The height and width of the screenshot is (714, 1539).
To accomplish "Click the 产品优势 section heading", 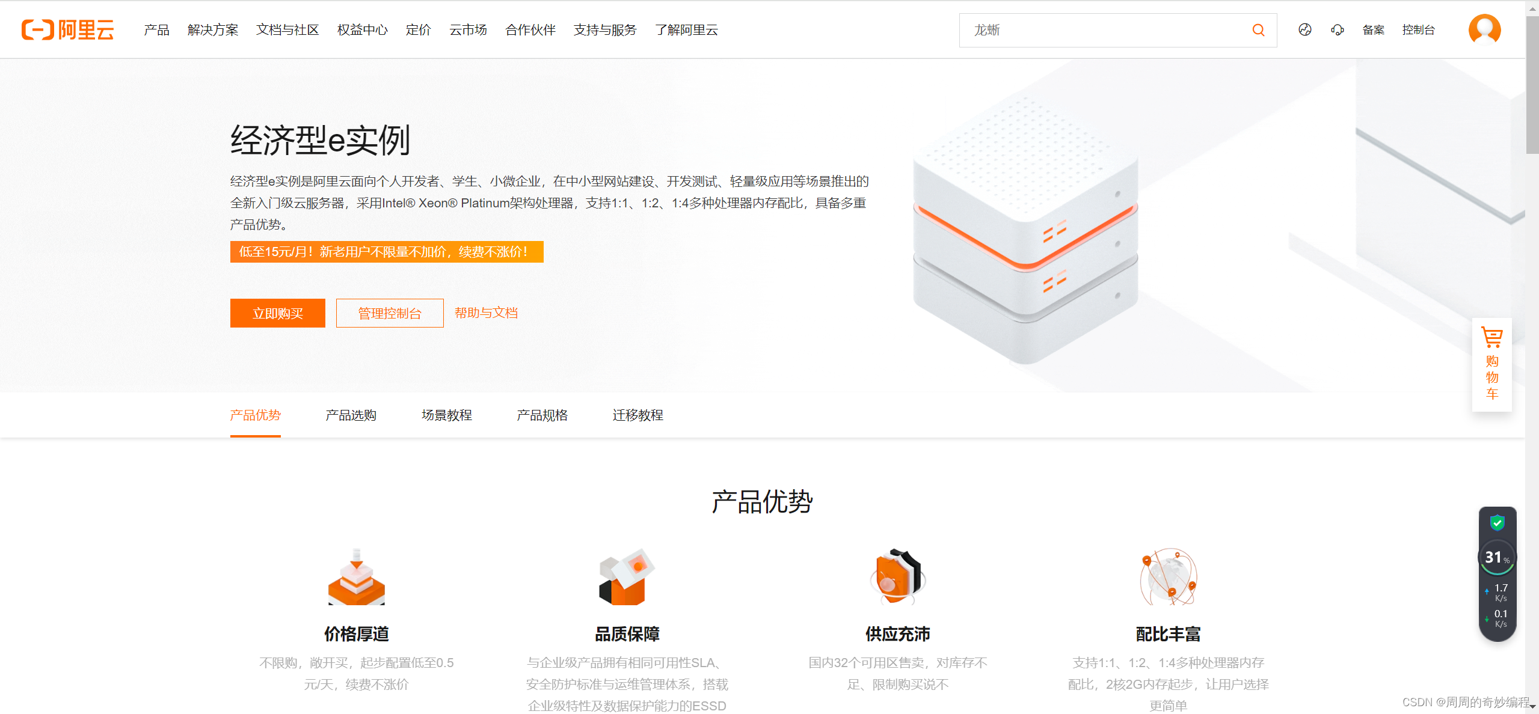I will point(762,502).
